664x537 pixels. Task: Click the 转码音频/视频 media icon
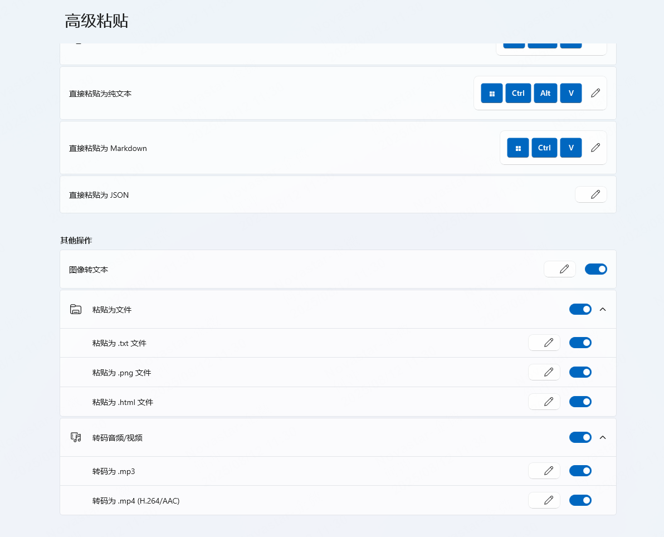(76, 437)
